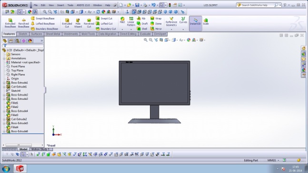The image size is (308, 173).
Task: Open the Curves tool
Action: (183, 20)
